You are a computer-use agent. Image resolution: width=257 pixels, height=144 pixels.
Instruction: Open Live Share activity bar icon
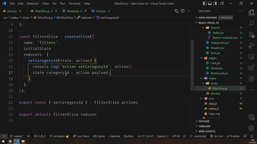coord(251,79)
